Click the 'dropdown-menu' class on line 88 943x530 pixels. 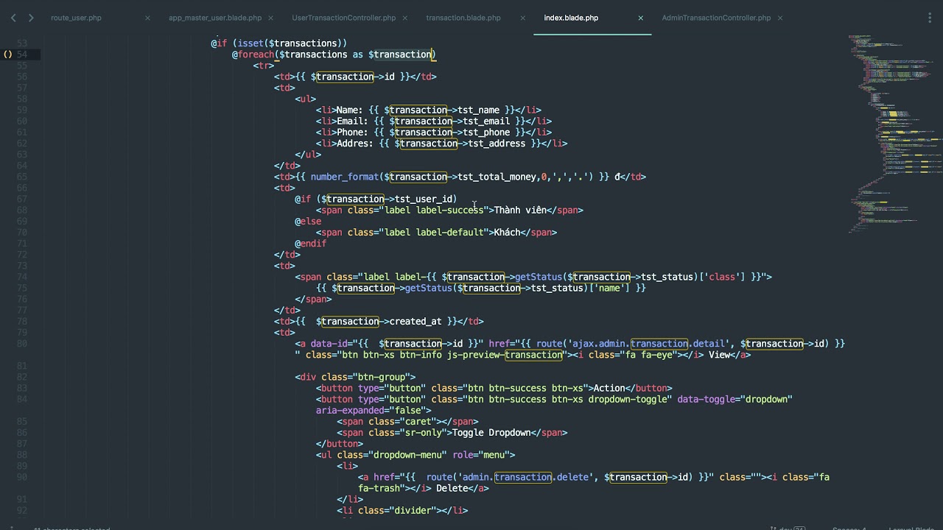407,455
